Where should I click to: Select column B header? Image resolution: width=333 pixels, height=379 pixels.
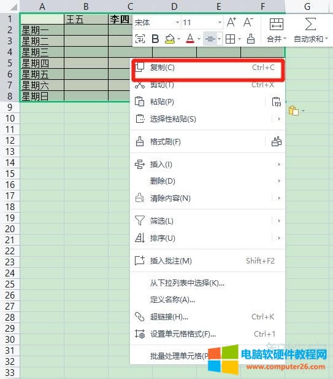[86, 6]
